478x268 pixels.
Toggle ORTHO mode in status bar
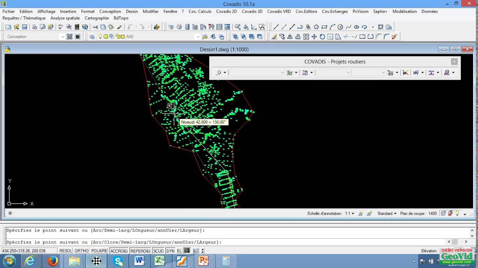(82, 251)
